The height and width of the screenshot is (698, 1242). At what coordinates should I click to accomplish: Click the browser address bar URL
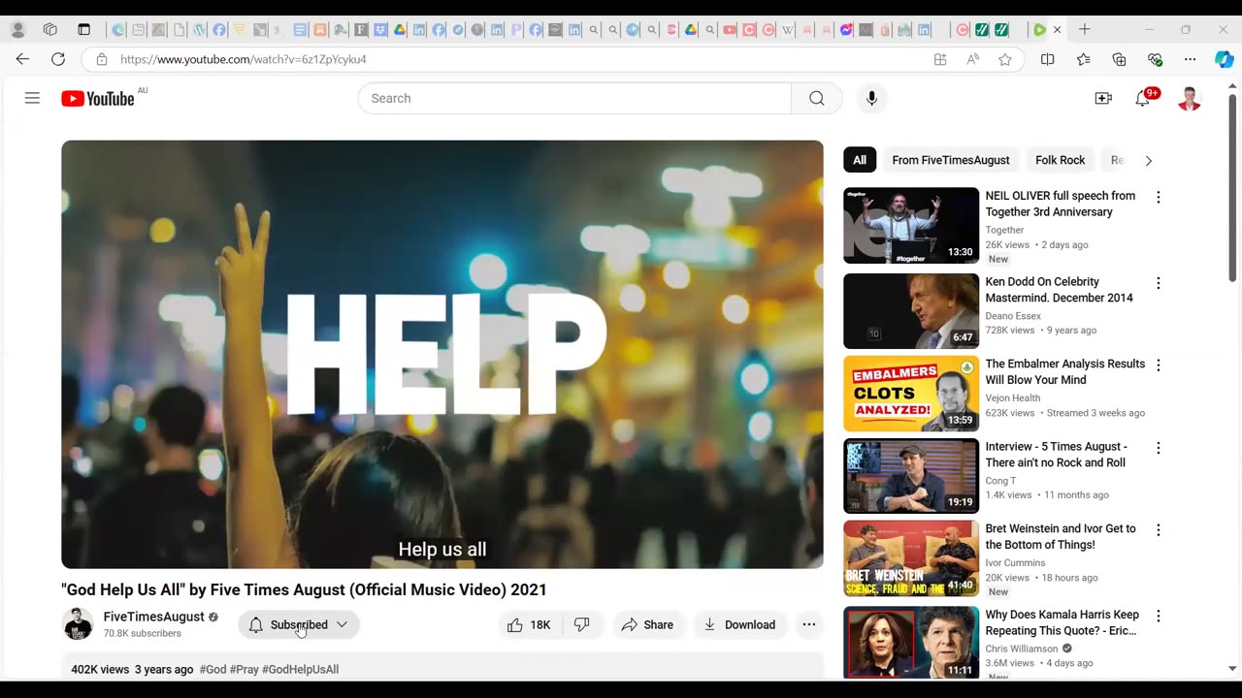pos(244,59)
